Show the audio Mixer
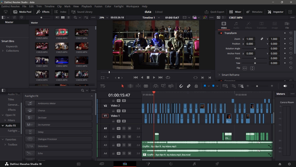This screenshot has height=167, width=296. 235,12
